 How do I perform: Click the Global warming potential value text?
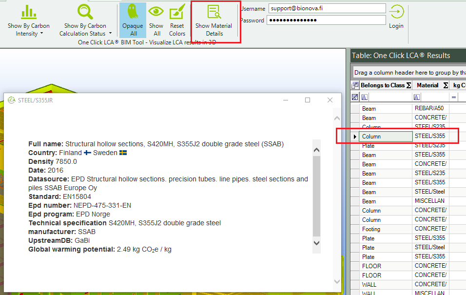(144, 250)
